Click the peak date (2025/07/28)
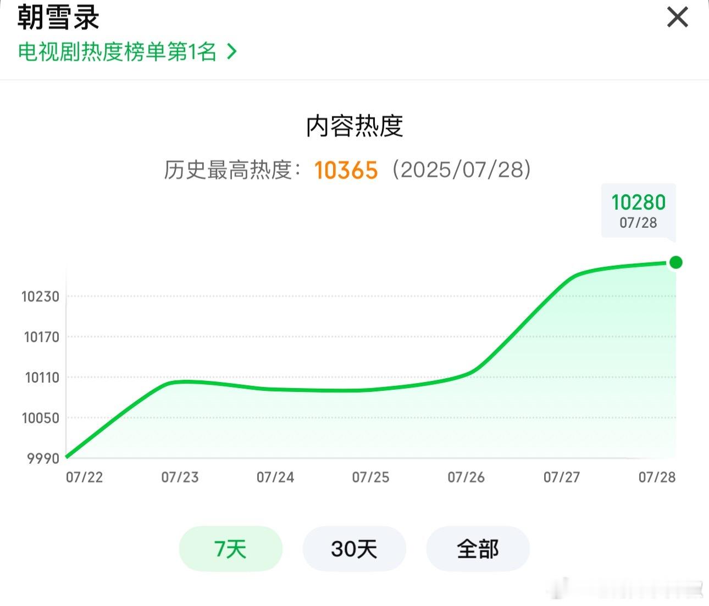Screen dimensions: 709x606 click(x=462, y=170)
